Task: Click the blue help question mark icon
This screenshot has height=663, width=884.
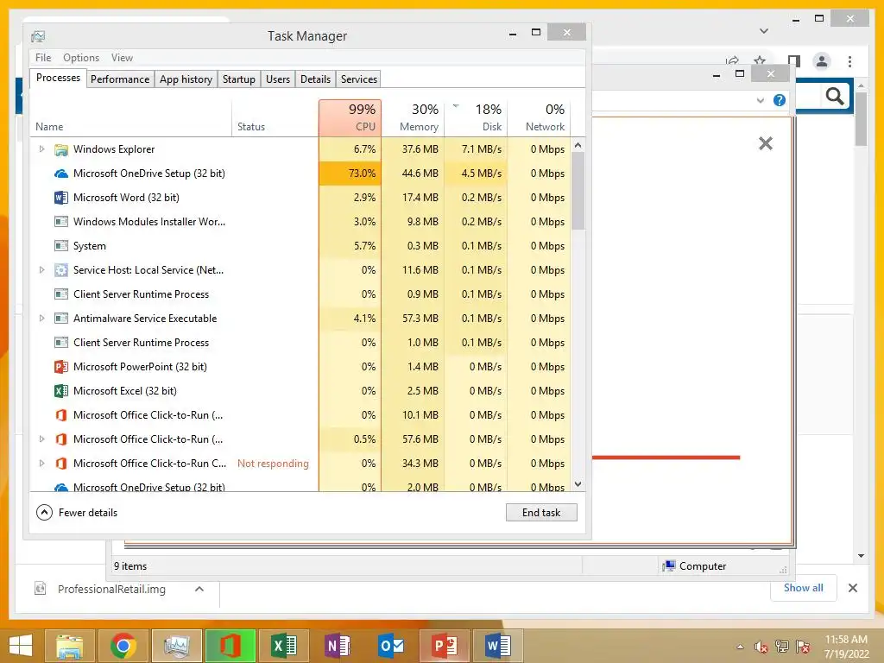Action: pos(780,100)
